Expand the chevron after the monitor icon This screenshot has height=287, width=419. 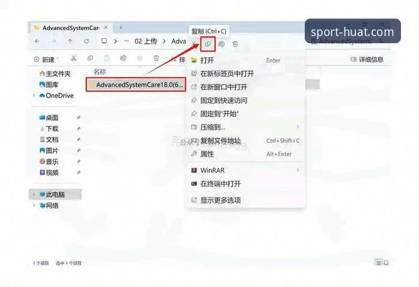coord(115,41)
